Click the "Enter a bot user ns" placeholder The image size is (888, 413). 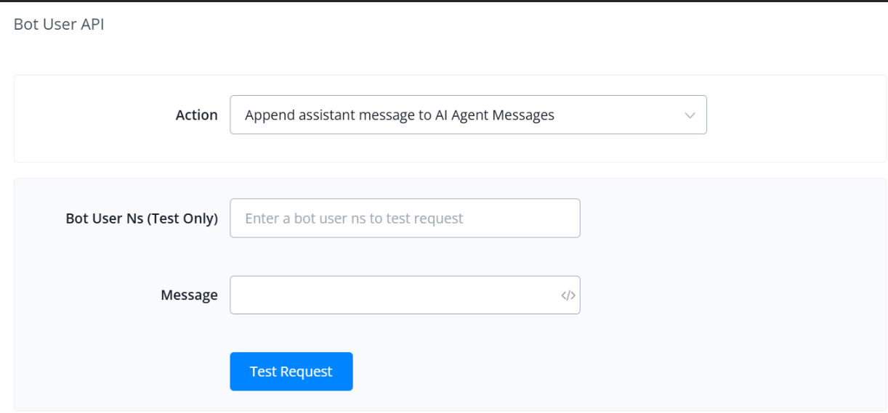pyautogui.click(x=354, y=218)
